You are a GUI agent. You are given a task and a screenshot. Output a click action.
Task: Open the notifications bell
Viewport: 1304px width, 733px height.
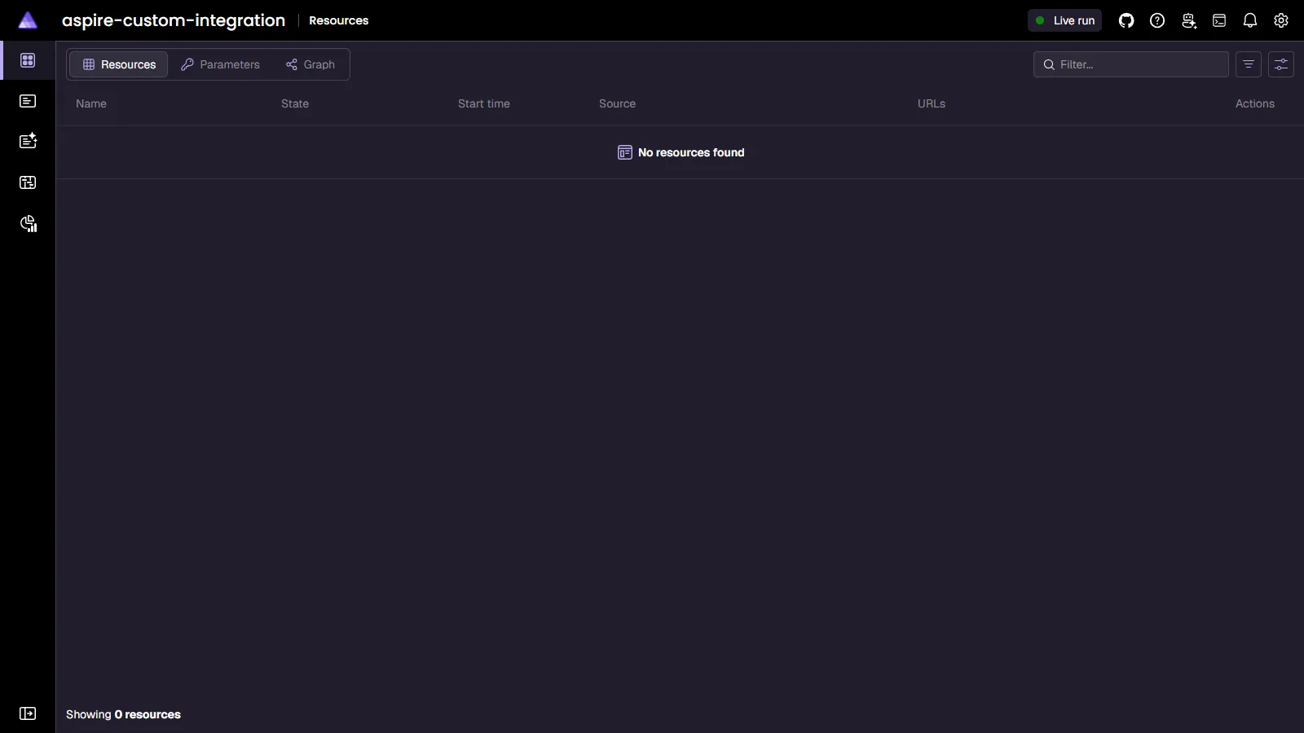click(x=1250, y=20)
